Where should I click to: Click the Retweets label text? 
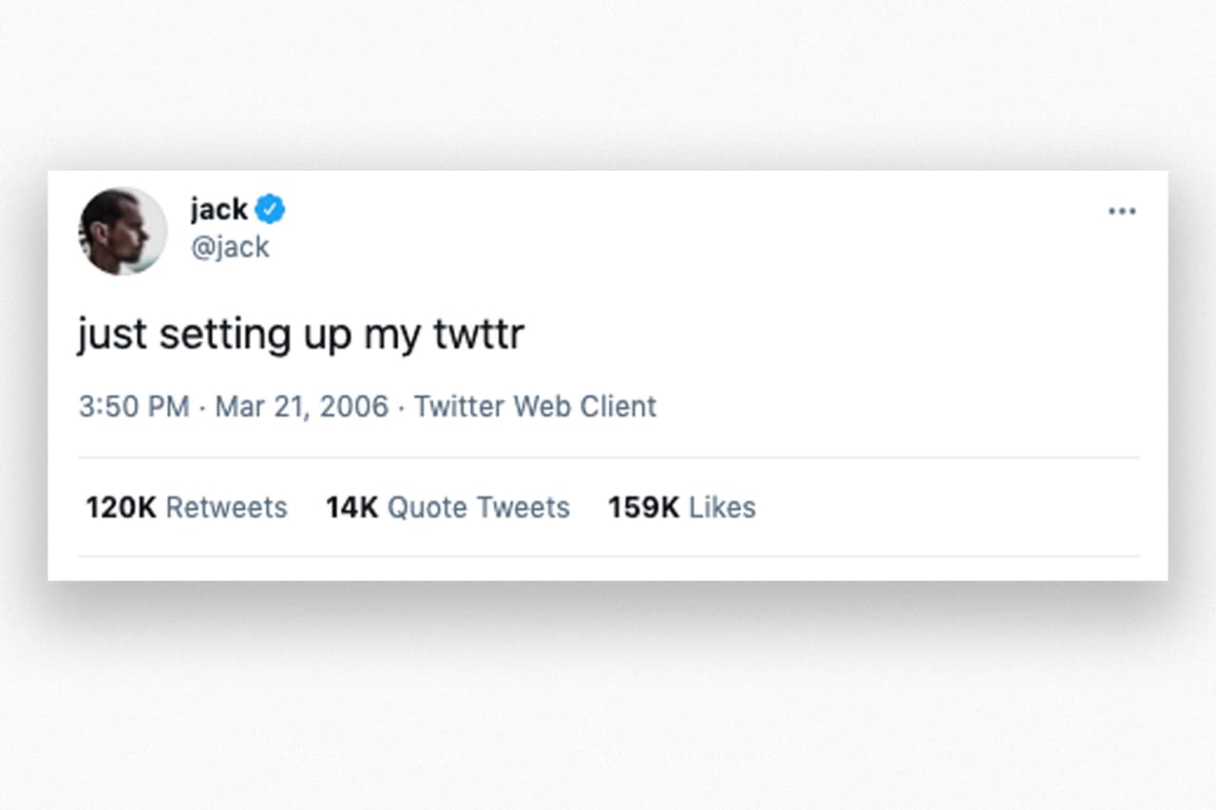coord(227,507)
